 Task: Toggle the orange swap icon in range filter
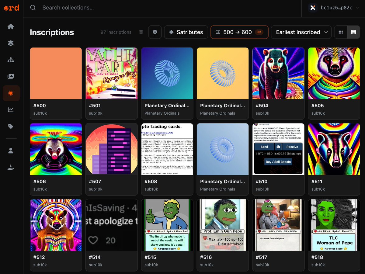(259, 32)
